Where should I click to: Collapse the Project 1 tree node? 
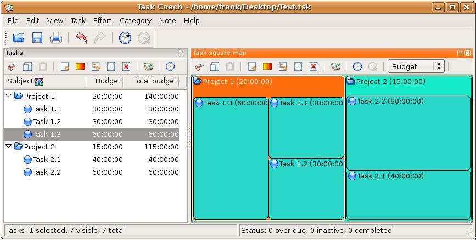pos(9,96)
